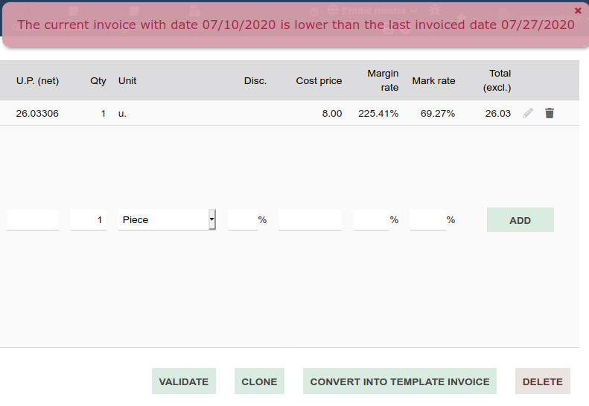Convert into template invoice

400,381
